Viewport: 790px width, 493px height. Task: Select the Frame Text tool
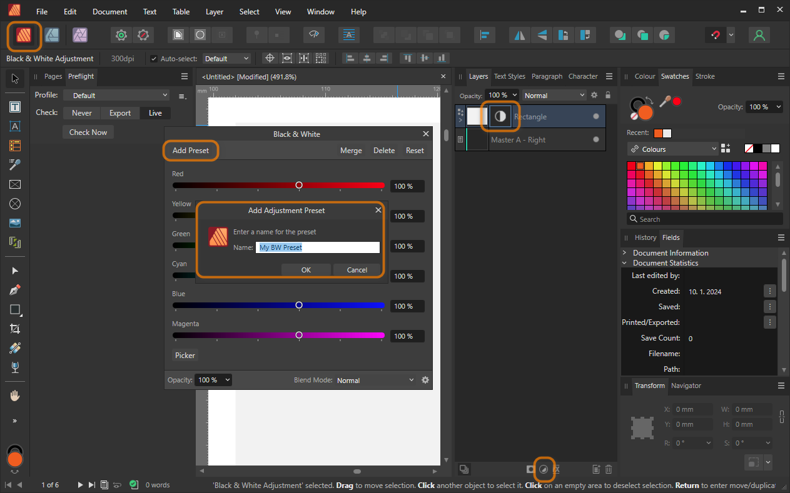point(15,107)
